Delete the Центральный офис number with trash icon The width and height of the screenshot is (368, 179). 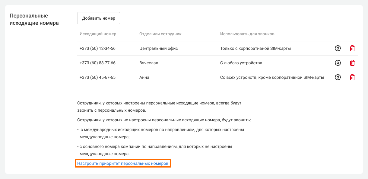coord(352,48)
